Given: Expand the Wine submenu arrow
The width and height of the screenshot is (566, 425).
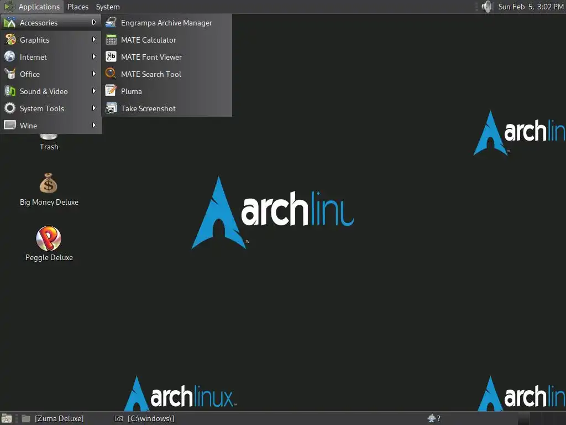Looking at the screenshot, I should [x=94, y=125].
